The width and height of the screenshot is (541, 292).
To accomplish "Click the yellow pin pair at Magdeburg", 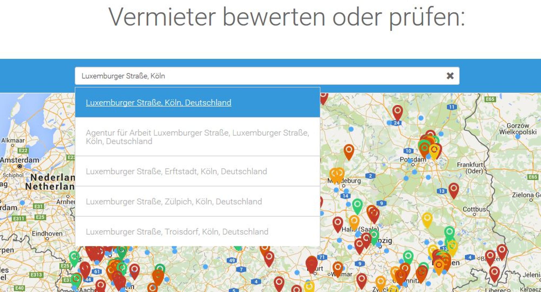I will pos(337,175).
